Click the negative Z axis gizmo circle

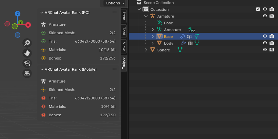[x=18, y=35]
